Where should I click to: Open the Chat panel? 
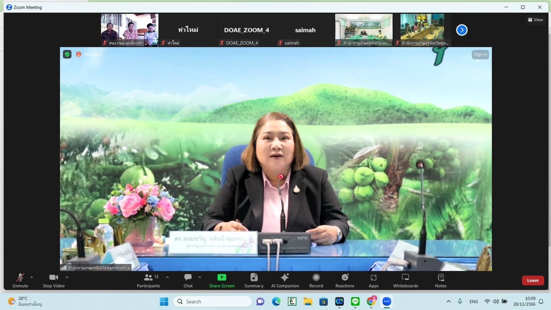(188, 280)
